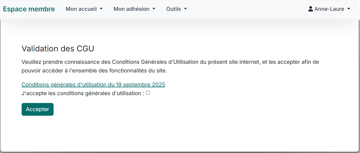Open the Outils menu

coord(174,9)
